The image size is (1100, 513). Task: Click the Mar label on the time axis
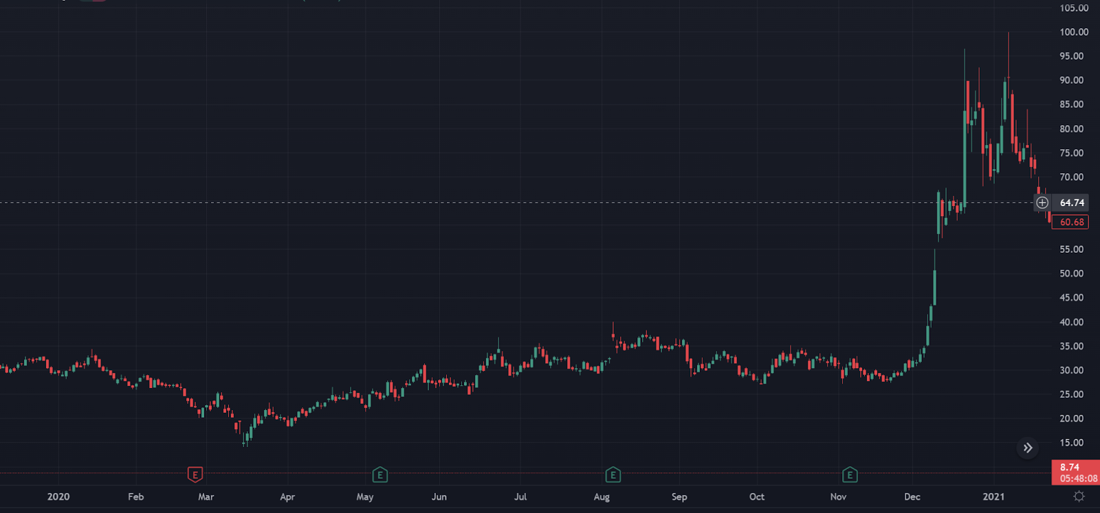(x=206, y=497)
